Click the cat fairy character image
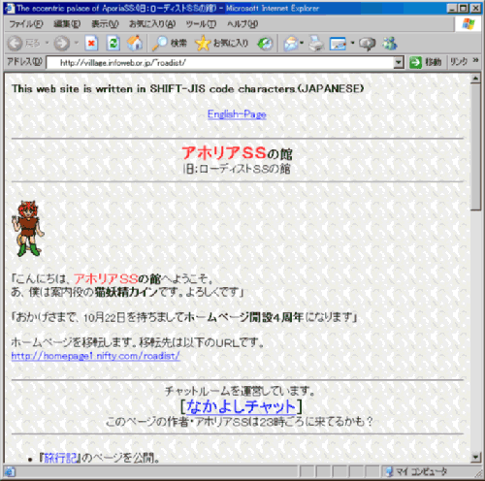Screen dimensions: 485x481 tap(28, 228)
